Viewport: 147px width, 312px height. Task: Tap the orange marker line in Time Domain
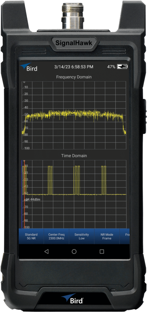[24, 194]
